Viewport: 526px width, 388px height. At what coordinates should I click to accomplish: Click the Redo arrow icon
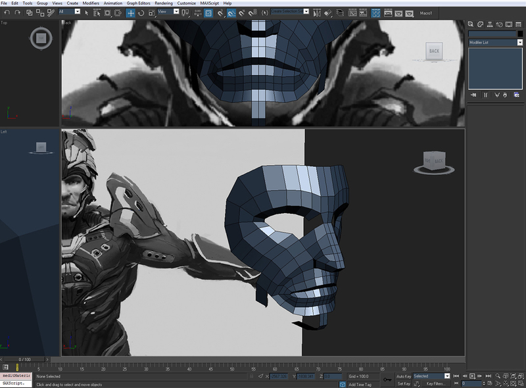(x=18, y=12)
